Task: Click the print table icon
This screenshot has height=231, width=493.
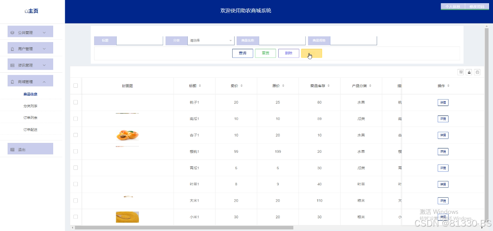Action: [x=478, y=72]
